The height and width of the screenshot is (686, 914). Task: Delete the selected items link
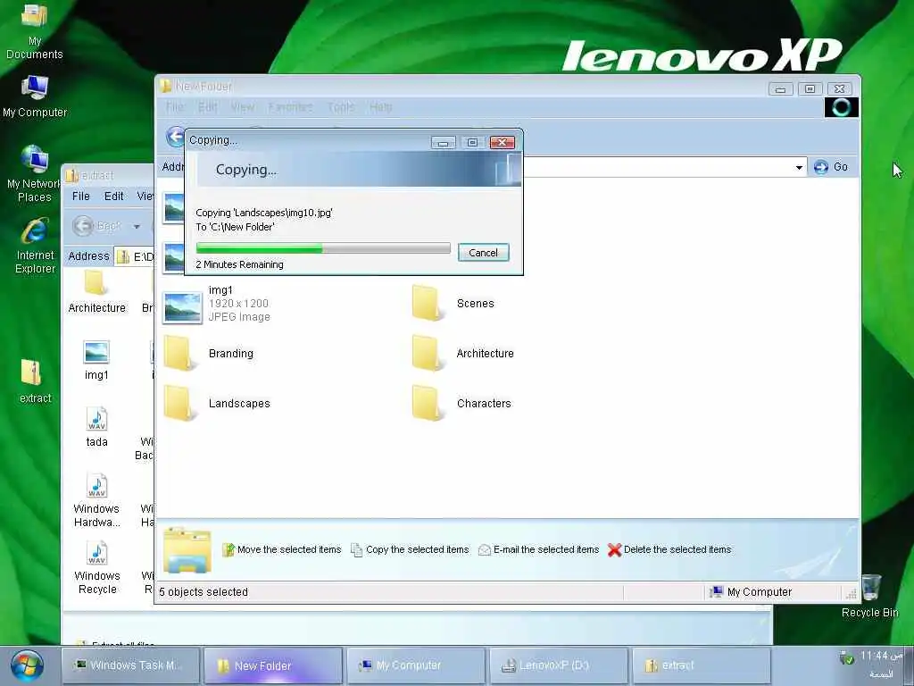(x=669, y=549)
